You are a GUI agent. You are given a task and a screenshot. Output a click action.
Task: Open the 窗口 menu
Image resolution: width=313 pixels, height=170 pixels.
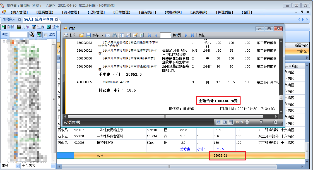tap(247, 12)
